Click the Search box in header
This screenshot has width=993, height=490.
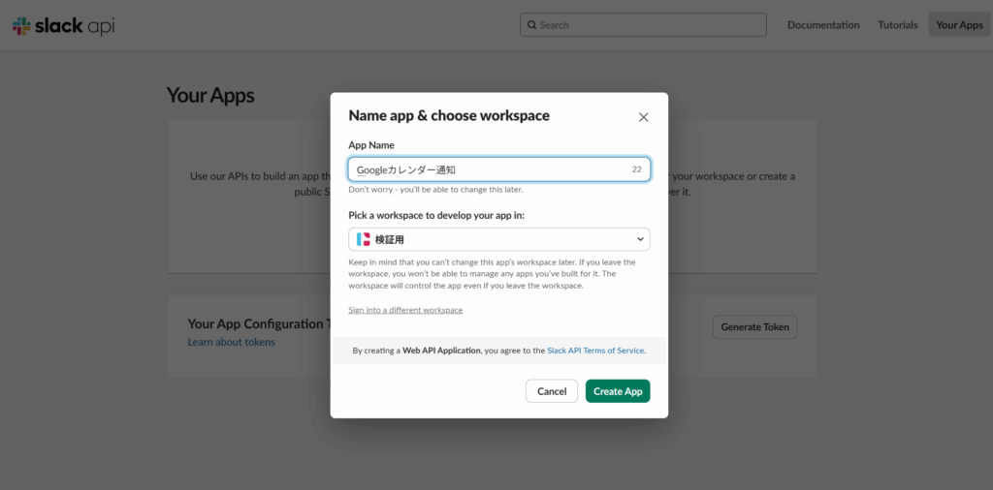click(643, 25)
